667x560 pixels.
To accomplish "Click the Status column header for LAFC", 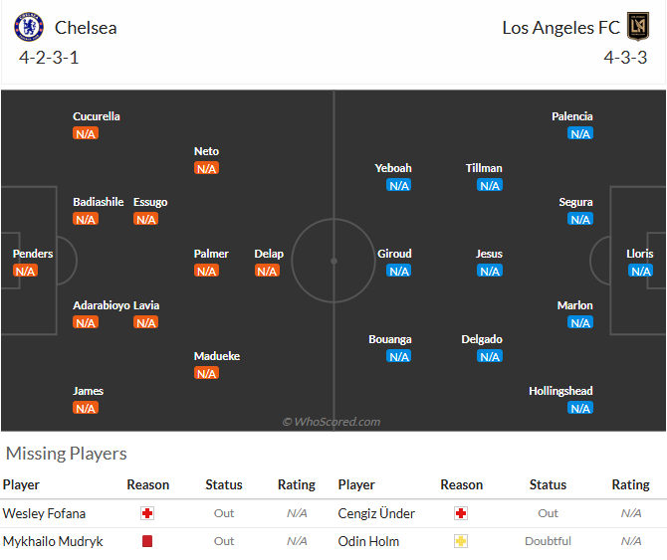I will click(x=548, y=484).
